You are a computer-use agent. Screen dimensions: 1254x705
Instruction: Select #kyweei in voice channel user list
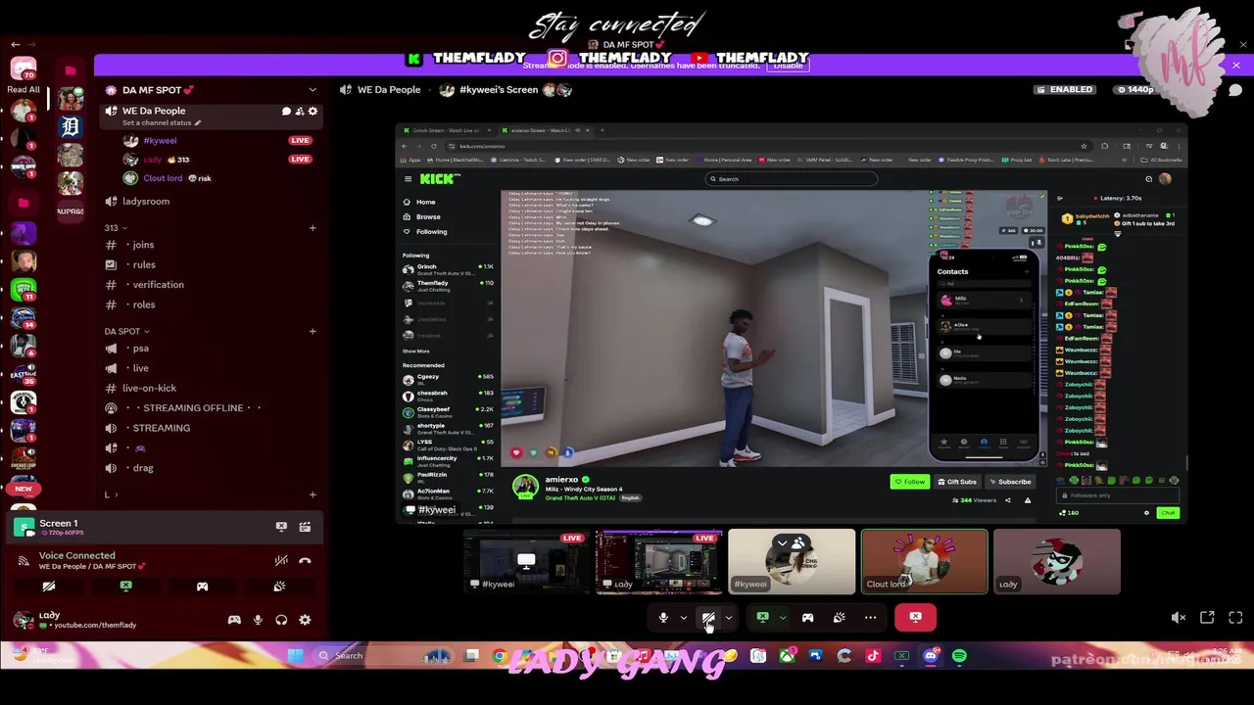[160, 140]
